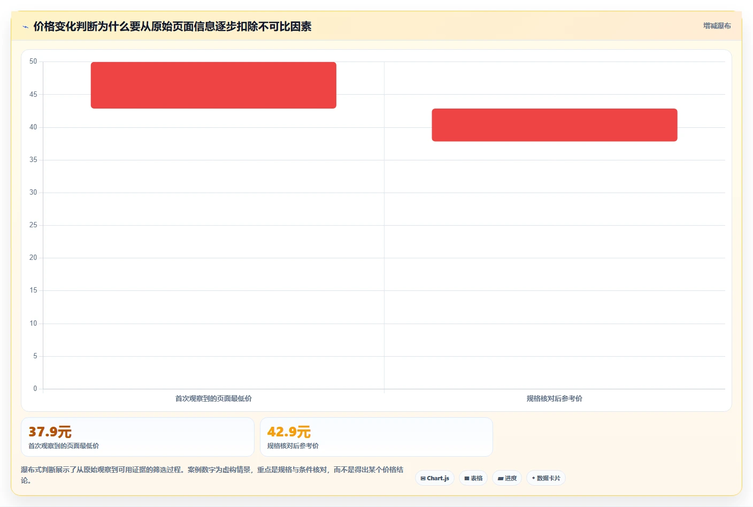Click the 表格 tag pill
753x507 pixels.
tap(473, 478)
